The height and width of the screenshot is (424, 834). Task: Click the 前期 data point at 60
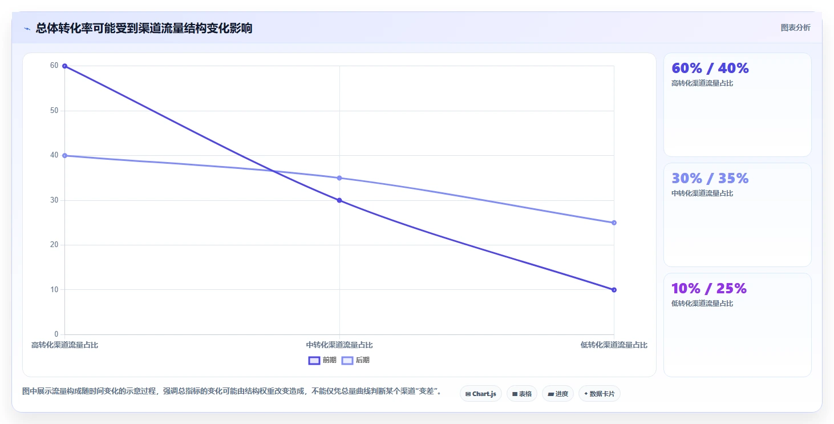tap(64, 66)
